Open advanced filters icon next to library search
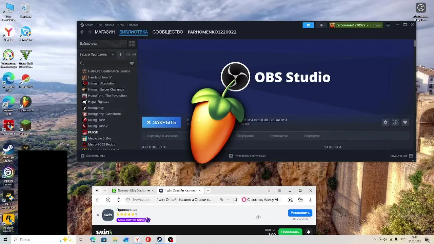The height and width of the screenshot is (244, 434). click(132, 63)
